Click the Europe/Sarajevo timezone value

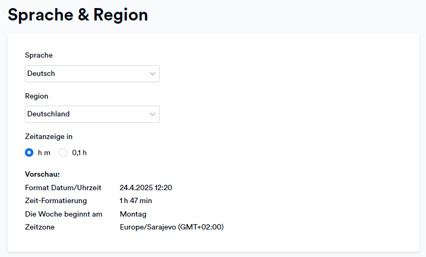pyautogui.click(x=171, y=227)
